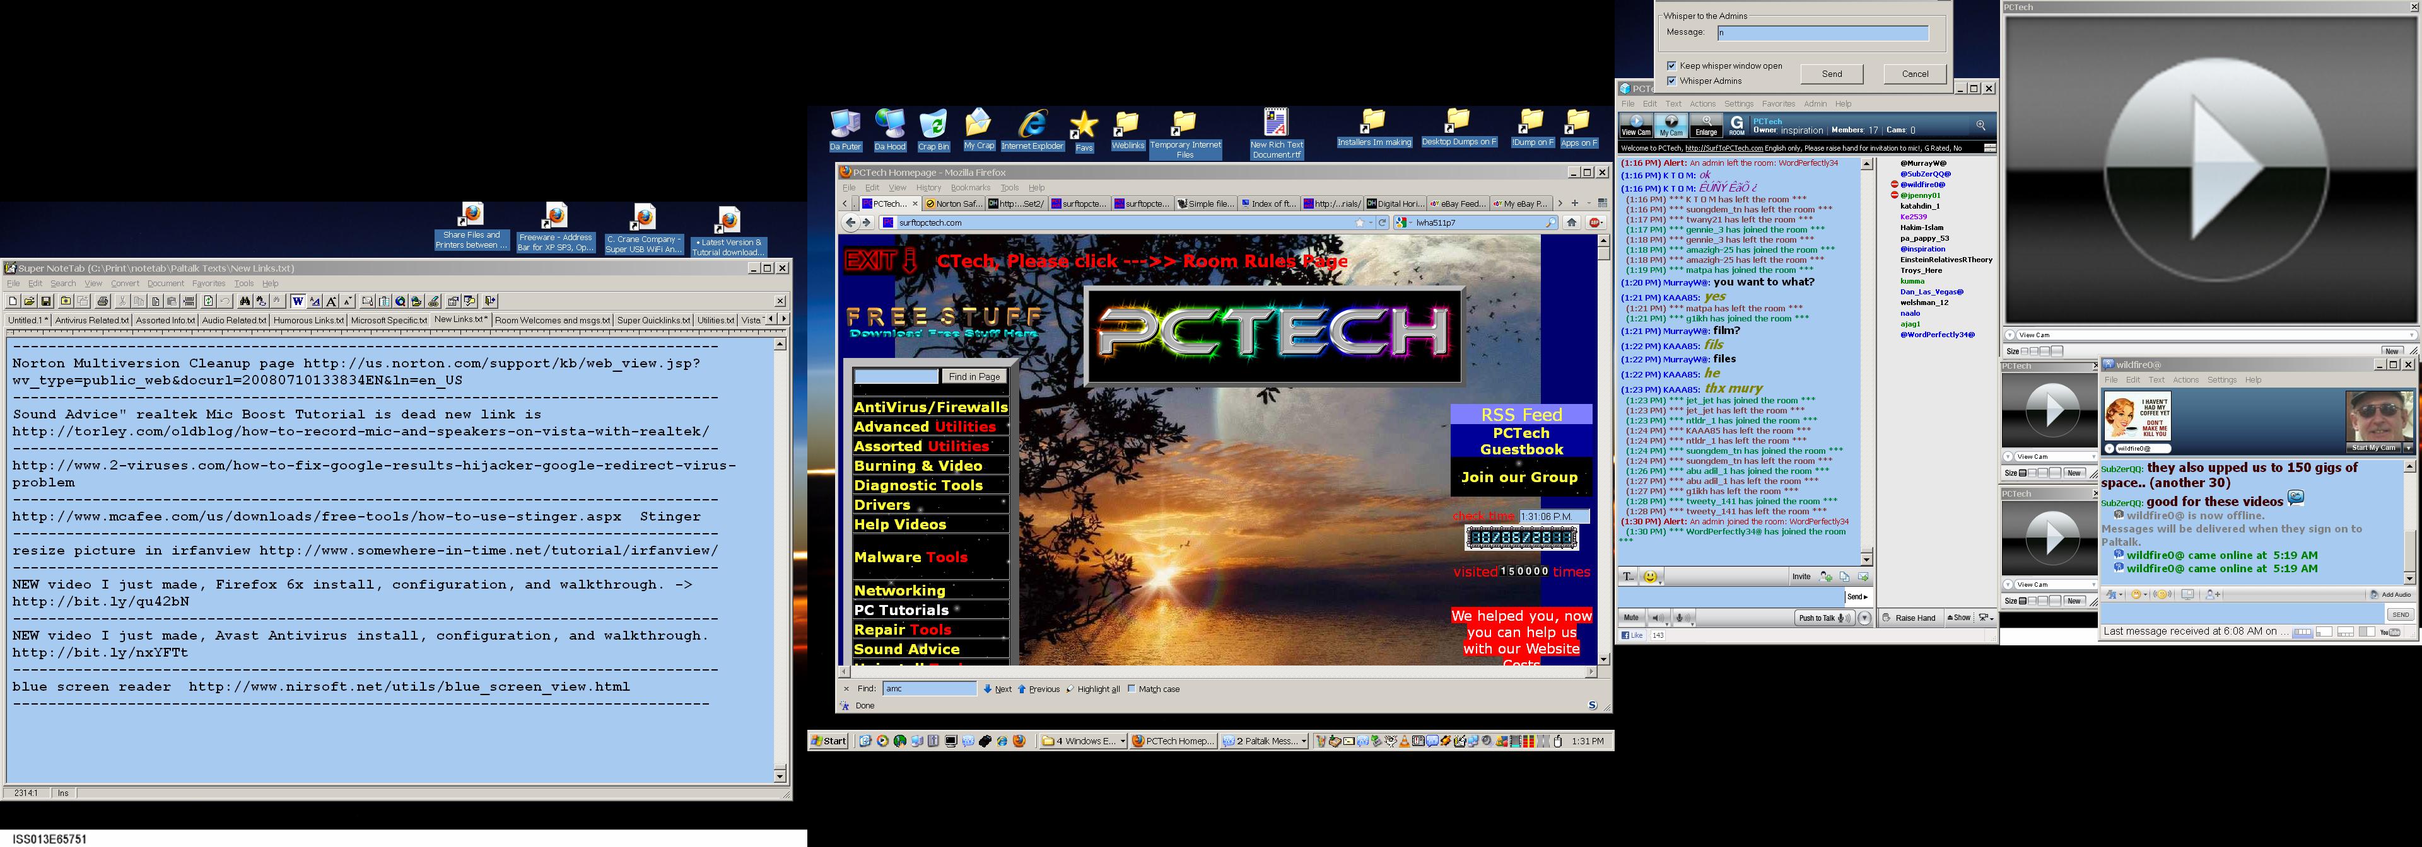
Task: Click the text format 'T' icon in room chat
Action: [x=1629, y=577]
